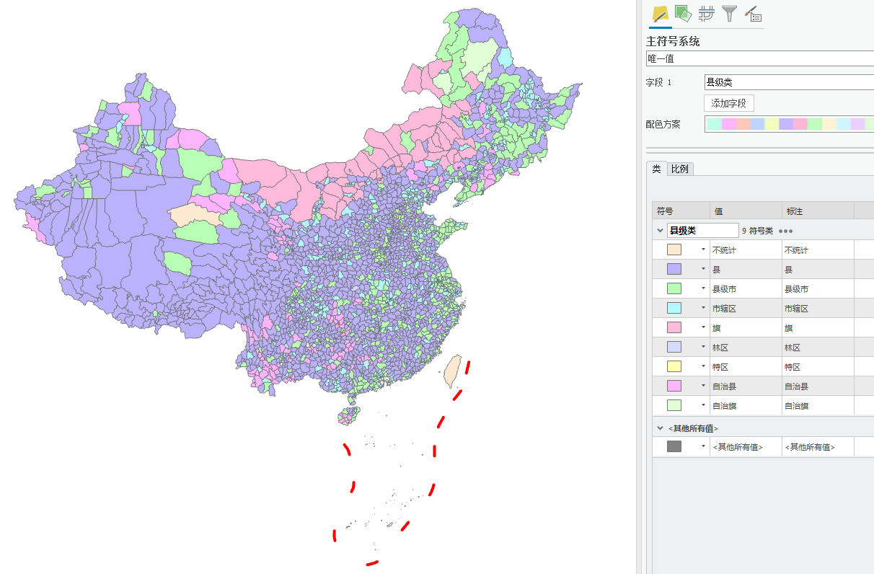Image resolution: width=874 pixels, height=574 pixels.
Task: Open the symbol dropdown arrow for 旗
Action: (703, 327)
